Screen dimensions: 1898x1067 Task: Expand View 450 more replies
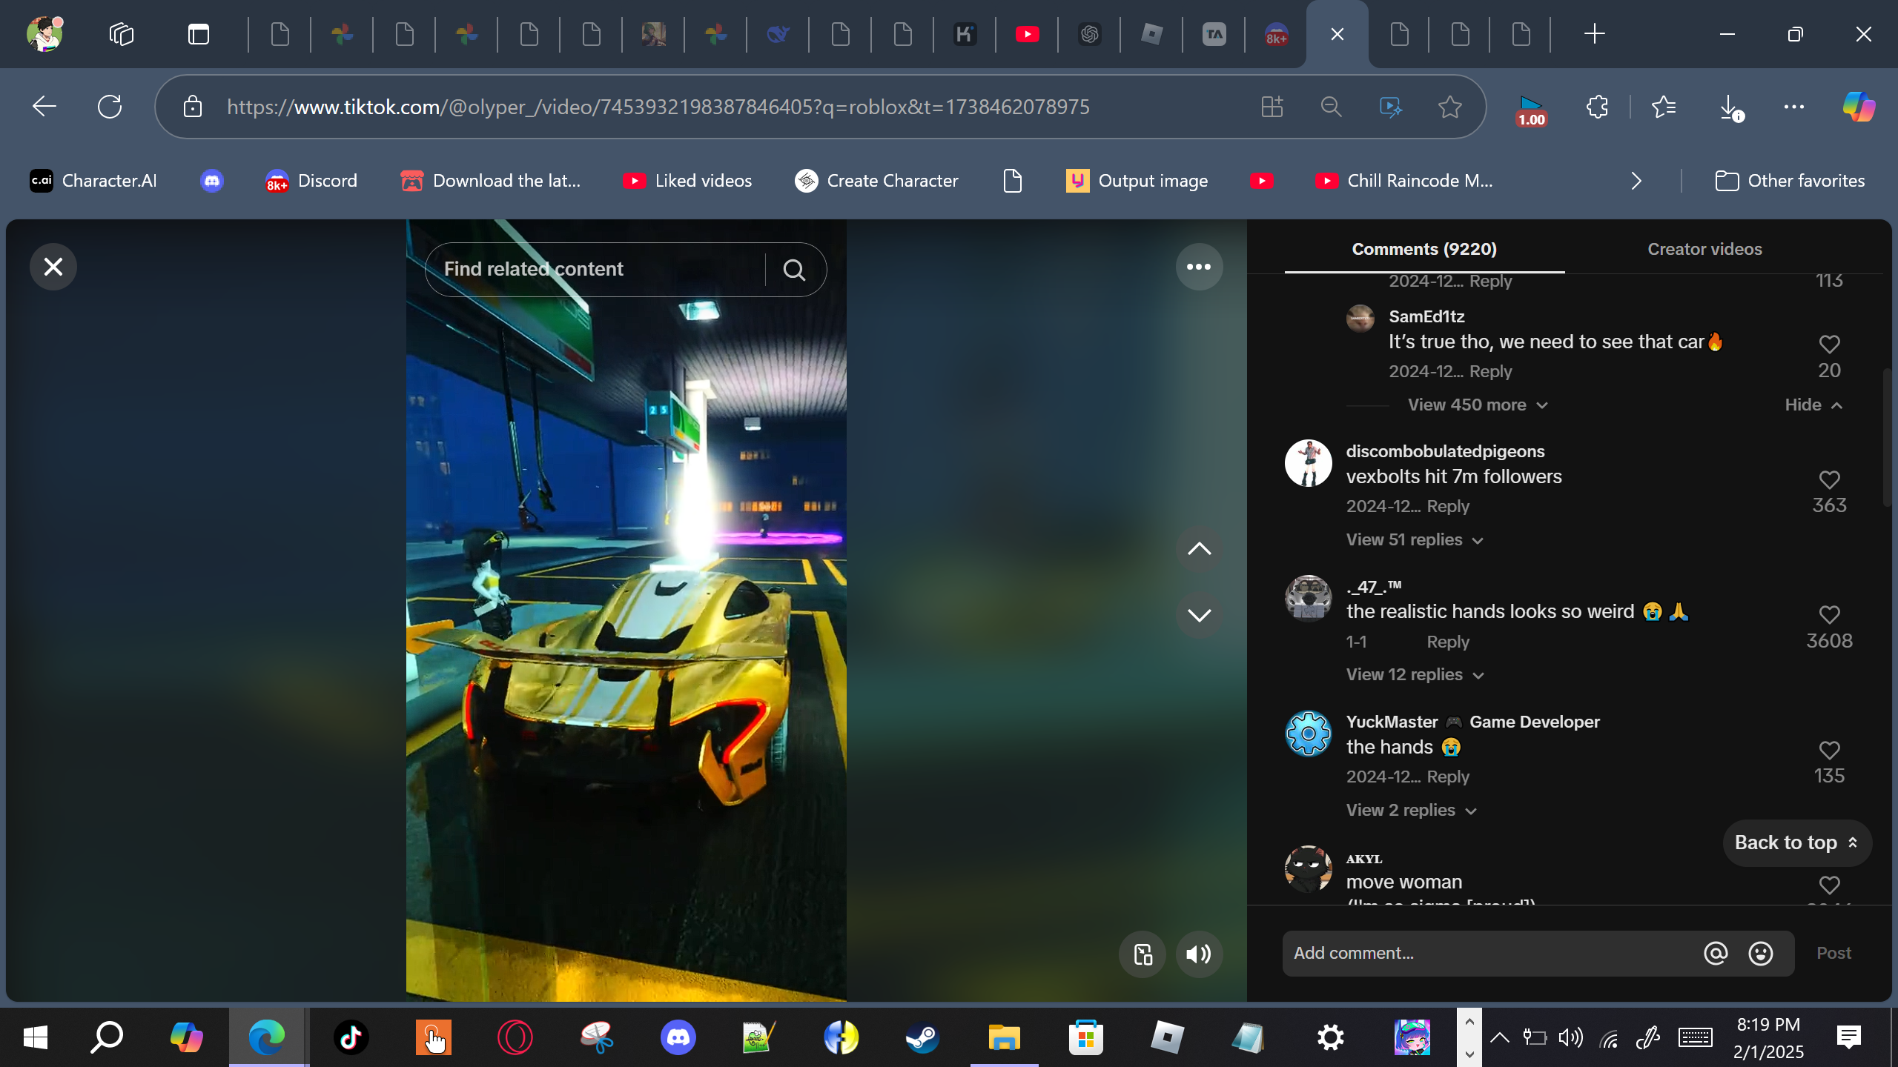pos(1477,405)
